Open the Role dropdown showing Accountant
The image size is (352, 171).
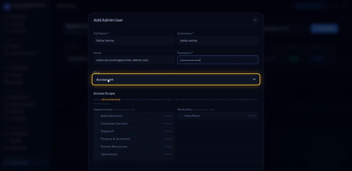coord(176,79)
